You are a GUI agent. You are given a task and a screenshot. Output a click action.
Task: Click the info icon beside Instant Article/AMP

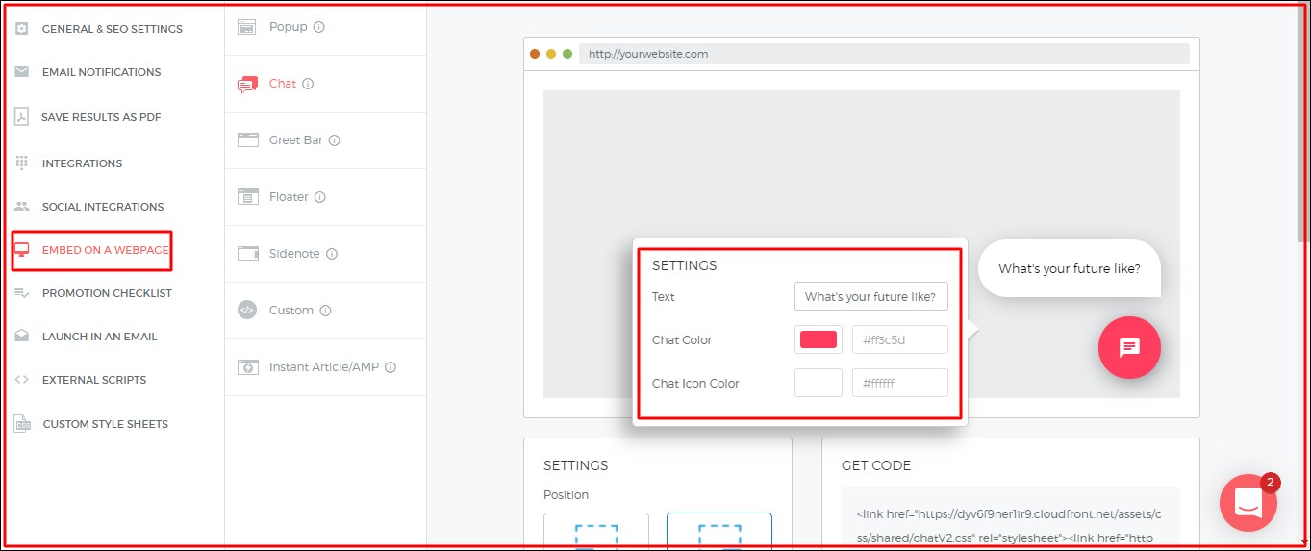391,367
